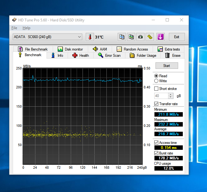Click the 0.154 ms access time value

click(x=169, y=148)
